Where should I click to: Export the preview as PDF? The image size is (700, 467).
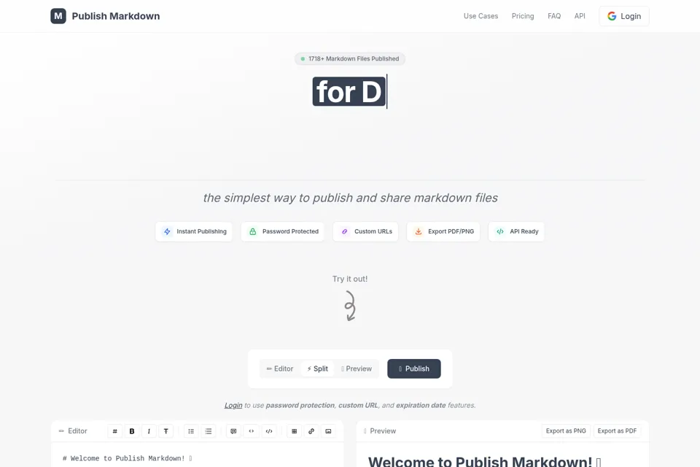[x=617, y=431]
